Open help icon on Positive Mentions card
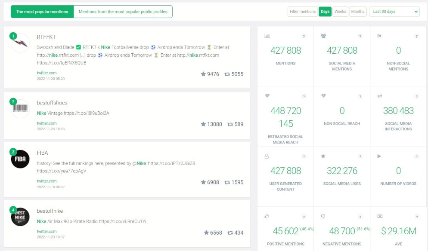This screenshot has width=428, height=251. click(x=304, y=217)
